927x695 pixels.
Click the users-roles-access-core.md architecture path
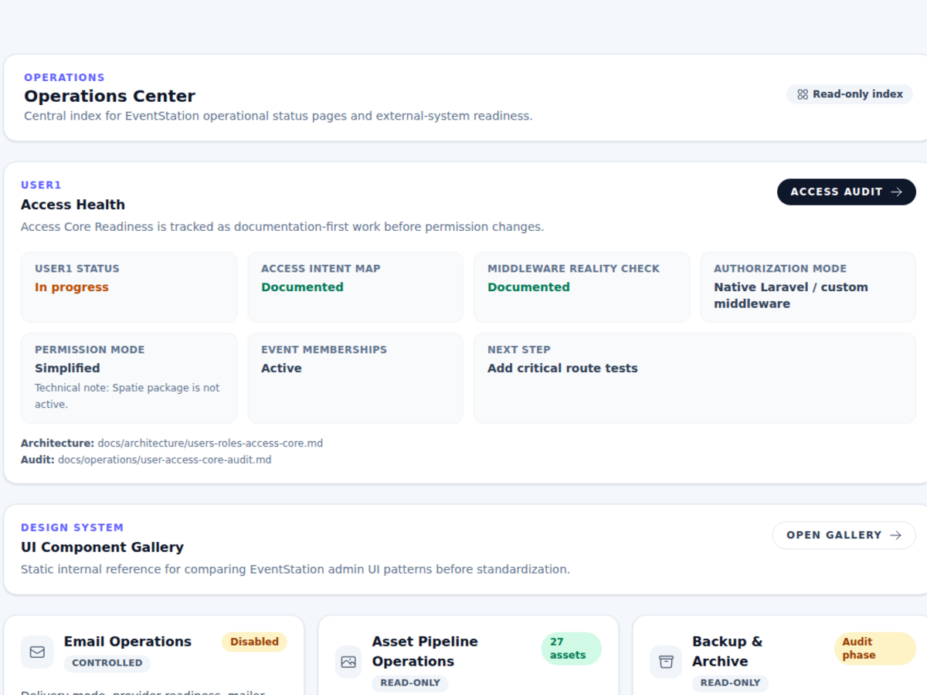click(210, 443)
